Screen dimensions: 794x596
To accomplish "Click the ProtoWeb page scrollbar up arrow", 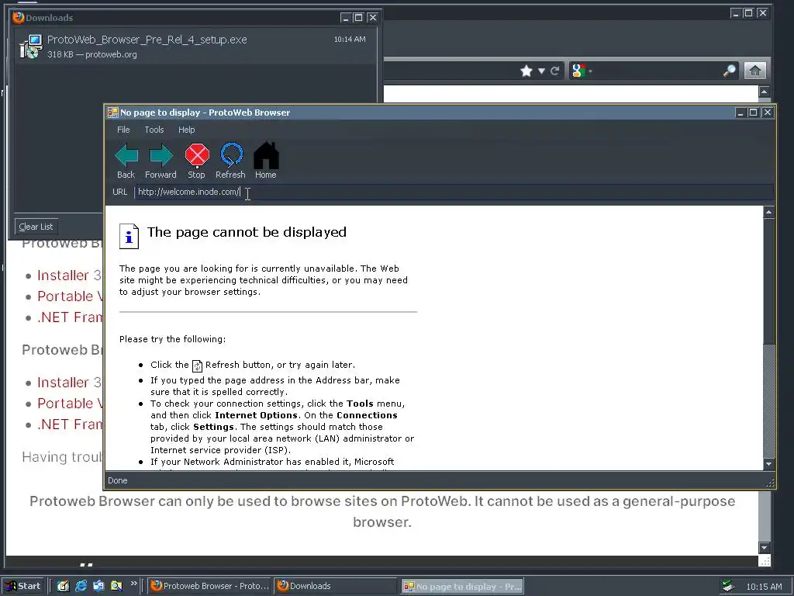I will pos(768,213).
